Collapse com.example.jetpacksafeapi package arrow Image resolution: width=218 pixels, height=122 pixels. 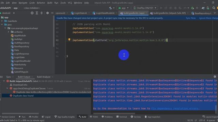pyautogui.click(x=5, y=28)
